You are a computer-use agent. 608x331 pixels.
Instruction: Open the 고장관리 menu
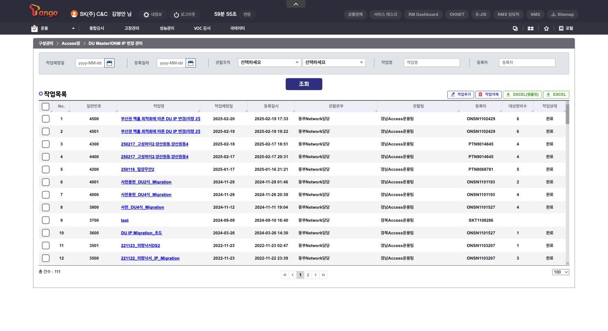pyautogui.click(x=132, y=29)
